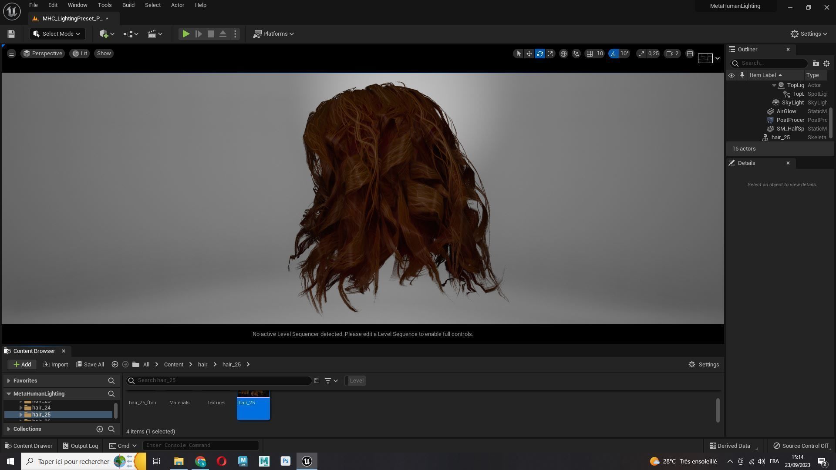
Task: Open asset filter options dropdown
Action: tap(331, 381)
